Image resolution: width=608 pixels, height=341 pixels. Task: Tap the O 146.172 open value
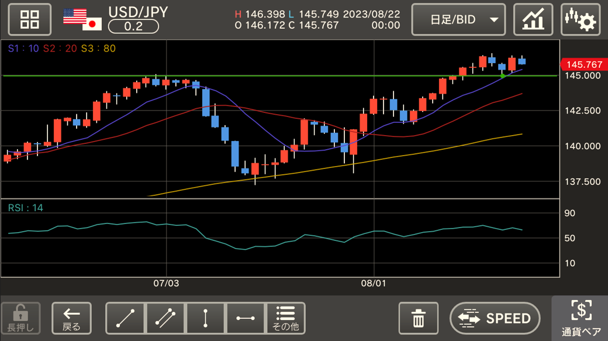260,25
